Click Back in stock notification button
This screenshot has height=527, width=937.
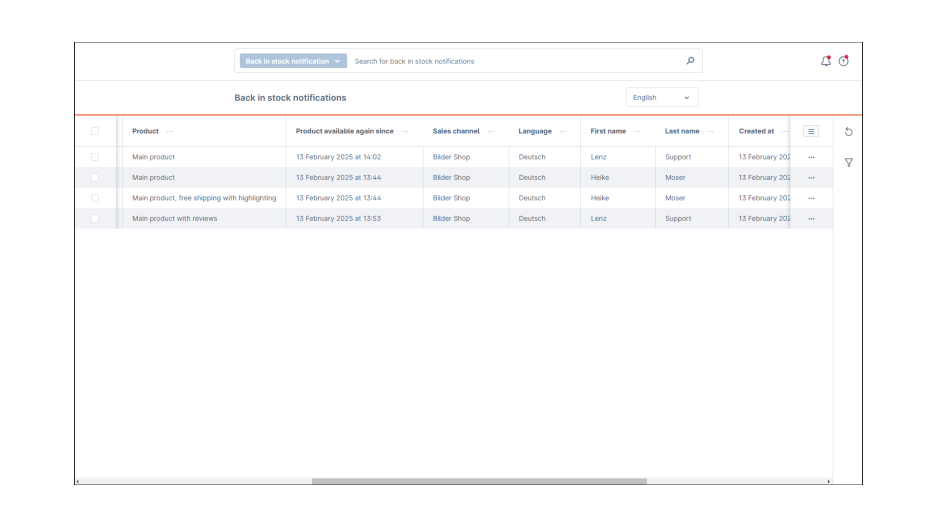pyautogui.click(x=291, y=61)
